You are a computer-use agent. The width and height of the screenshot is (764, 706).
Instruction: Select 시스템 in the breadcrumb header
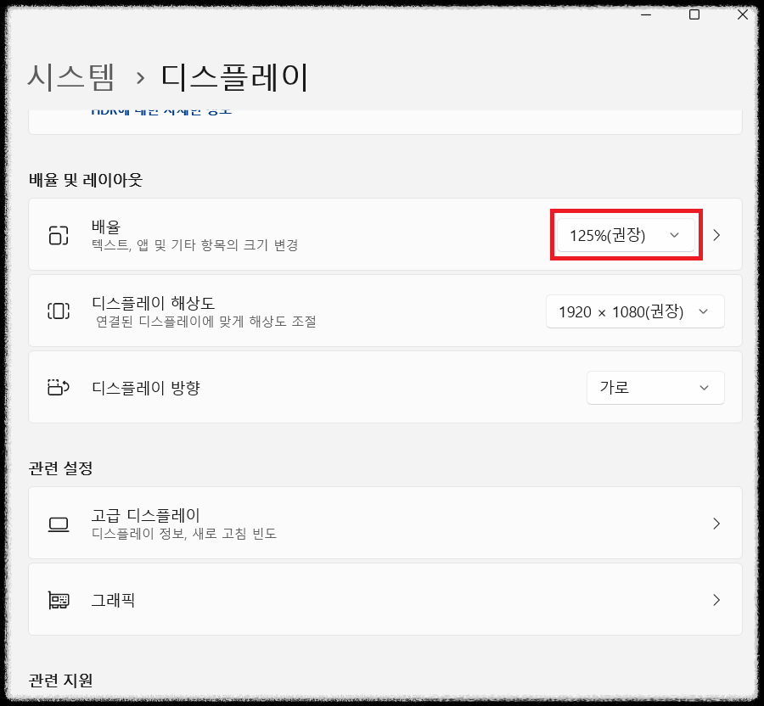click(x=71, y=75)
